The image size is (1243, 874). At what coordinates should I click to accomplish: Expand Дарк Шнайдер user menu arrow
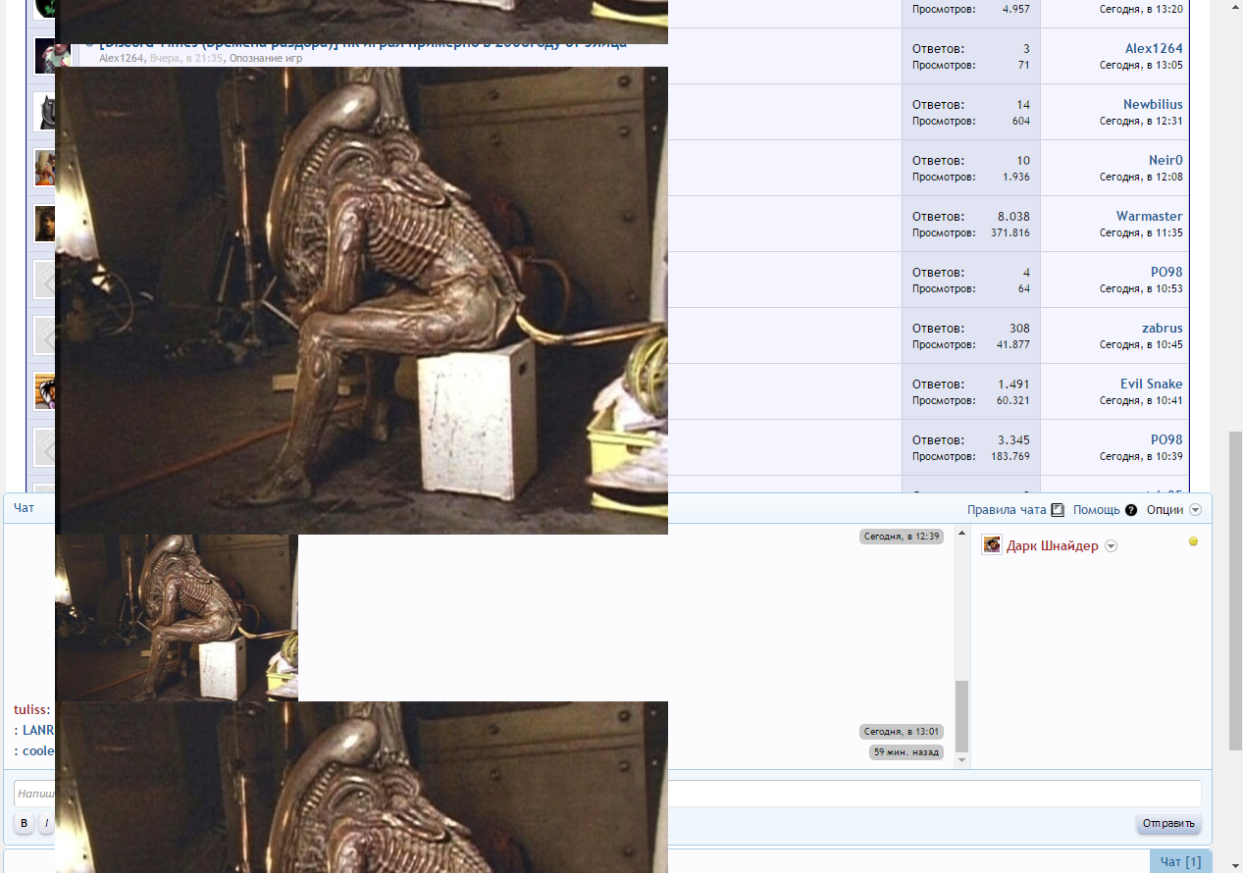(1111, 546)
